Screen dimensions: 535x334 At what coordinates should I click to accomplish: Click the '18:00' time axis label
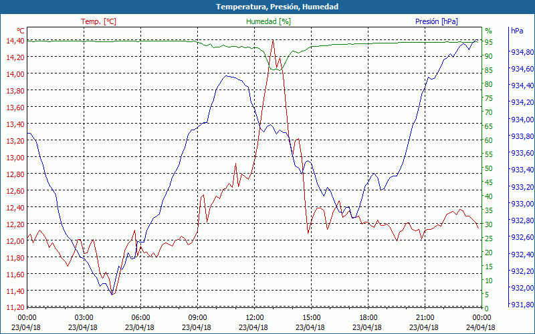pos(368,318)
